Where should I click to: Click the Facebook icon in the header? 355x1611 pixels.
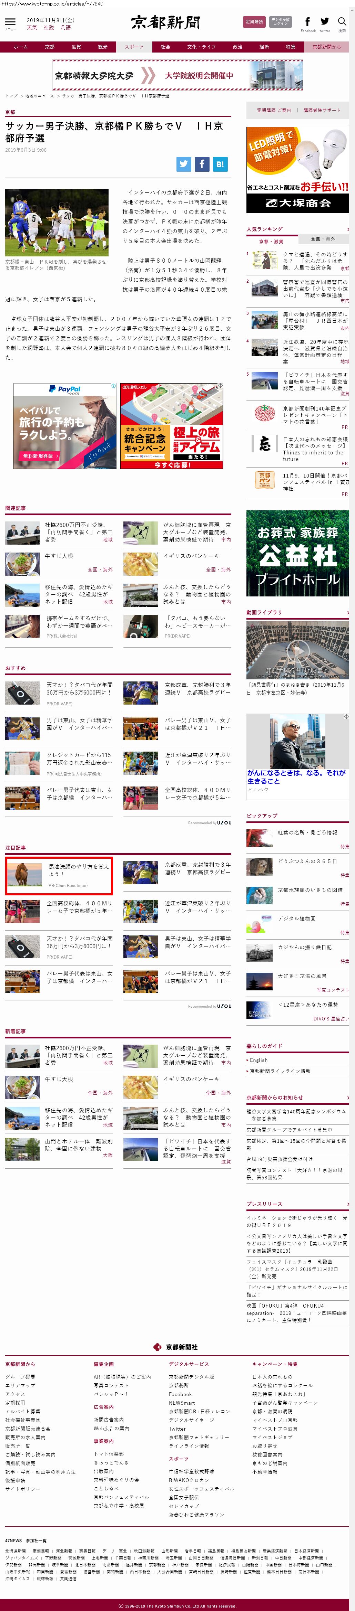(x=307, y=22)
